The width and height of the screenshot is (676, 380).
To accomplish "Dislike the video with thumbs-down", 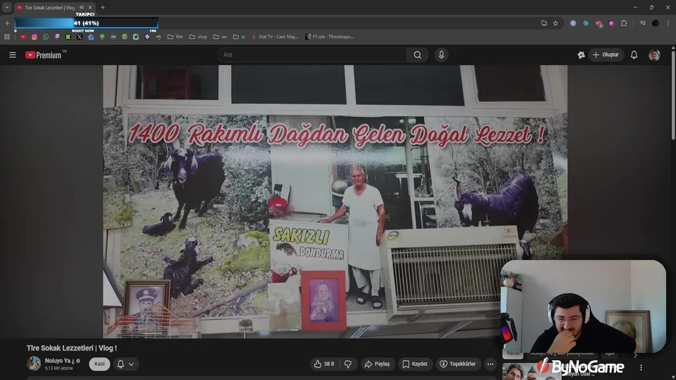I will coord(348,364).
